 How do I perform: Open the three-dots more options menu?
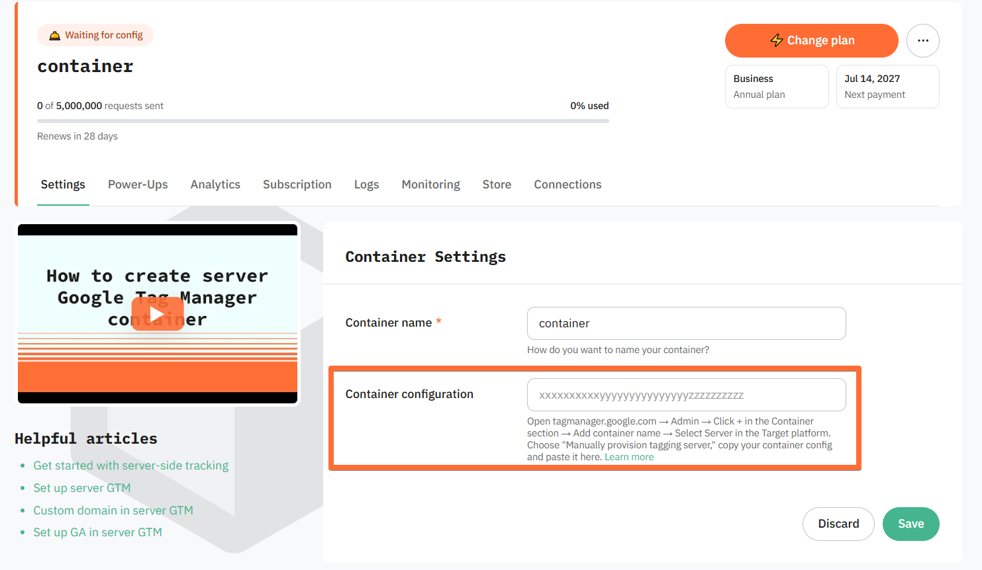click(x=923, y=40)
